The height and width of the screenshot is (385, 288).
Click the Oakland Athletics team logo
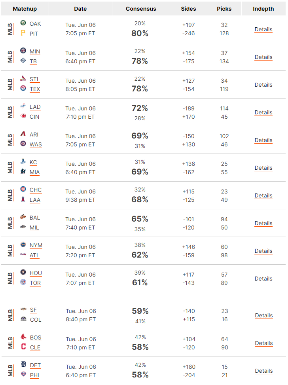pos(23,23)
